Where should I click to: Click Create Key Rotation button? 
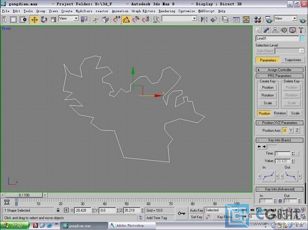pos(268,95)
